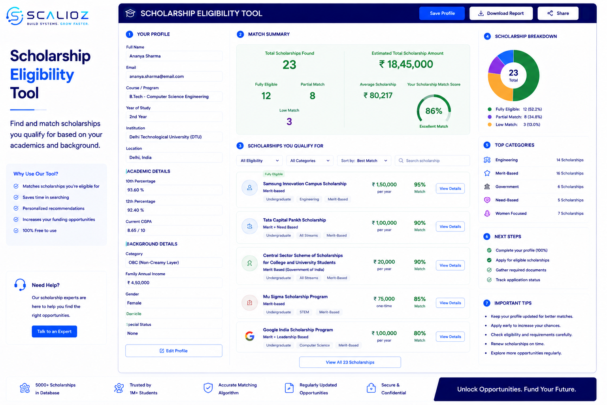
Task: Click the Talk to an Expert button
Action: pos(55,331)
